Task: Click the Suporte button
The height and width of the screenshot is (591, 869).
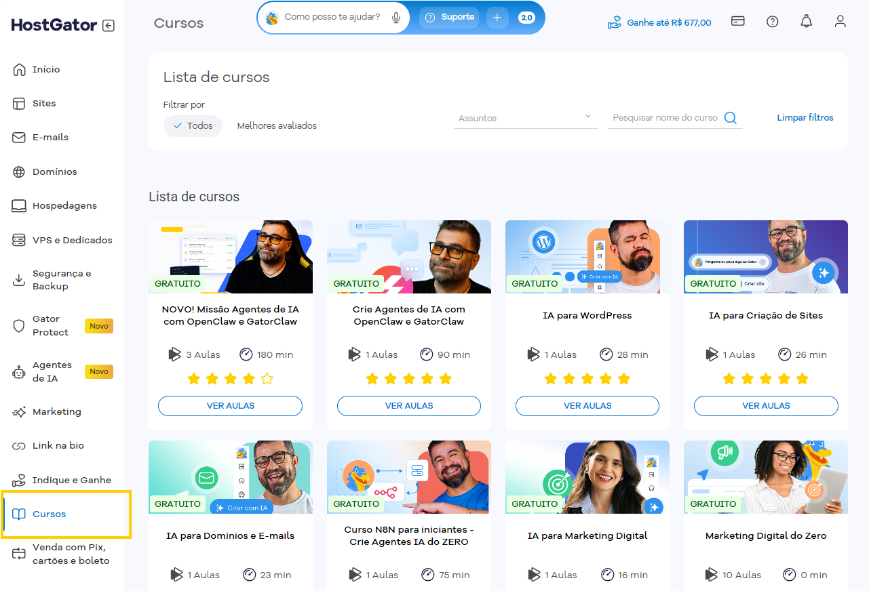Action: point(449,18)
